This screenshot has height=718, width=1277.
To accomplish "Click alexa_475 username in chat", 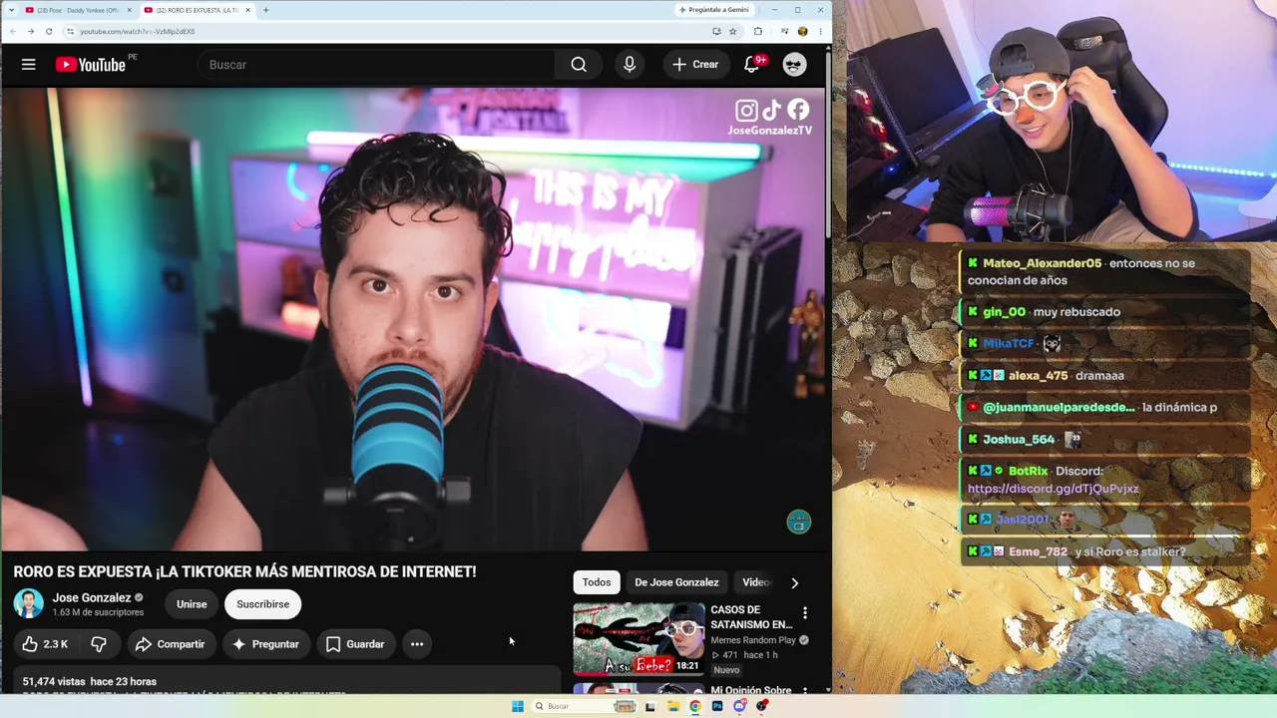I will click(1038, 376).
